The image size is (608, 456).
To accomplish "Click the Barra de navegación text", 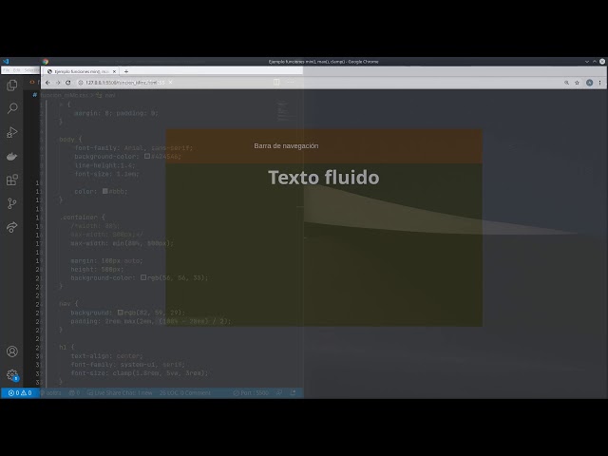I will coord(286,145).
